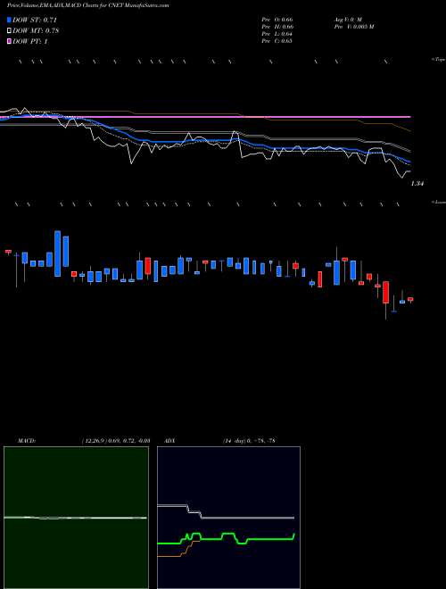
Task: Select the 'DOW PT: 1' legend label
Action: tap(30, 41)
